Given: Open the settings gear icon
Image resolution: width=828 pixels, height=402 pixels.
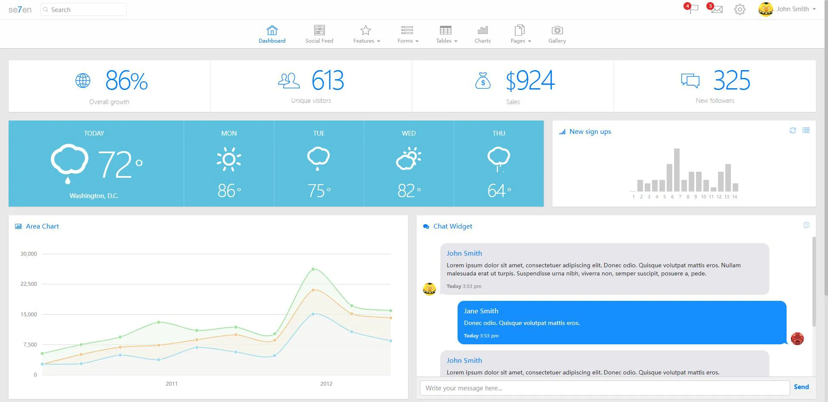Looking at the screenshot, I should point(740,9).
